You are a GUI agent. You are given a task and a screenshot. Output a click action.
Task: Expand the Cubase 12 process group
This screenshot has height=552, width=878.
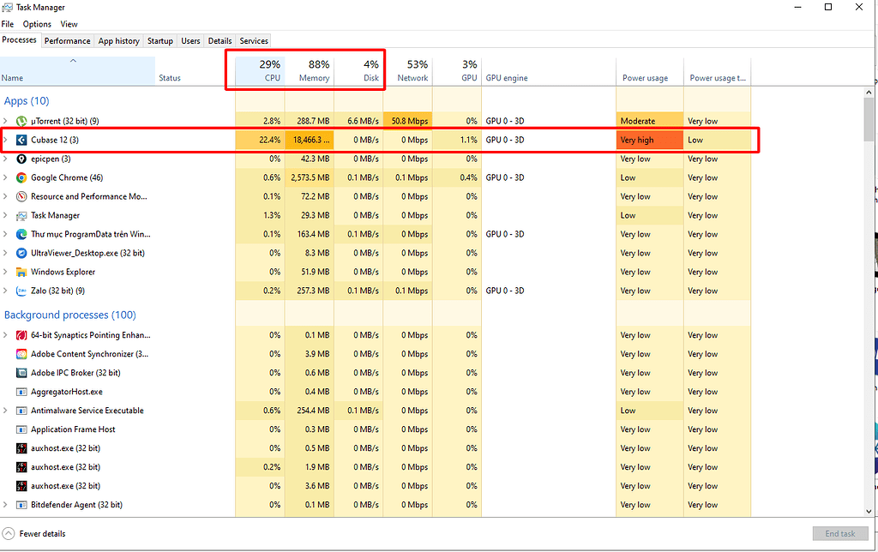point(7,140)
